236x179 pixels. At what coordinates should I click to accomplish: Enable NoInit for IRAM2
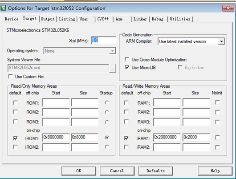[x=217, y=147]
